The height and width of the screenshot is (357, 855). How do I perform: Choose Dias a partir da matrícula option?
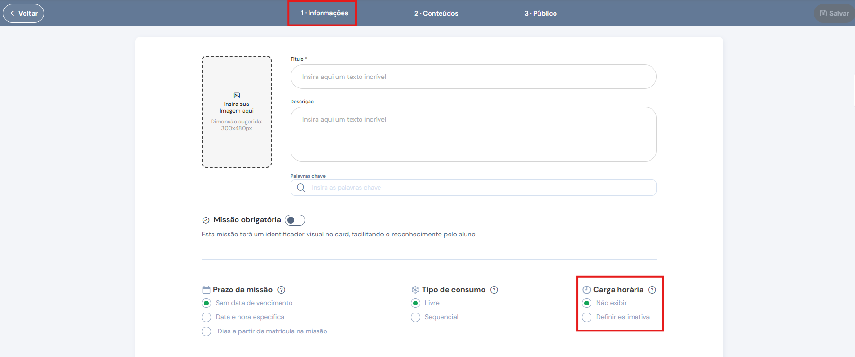(206, 331)
